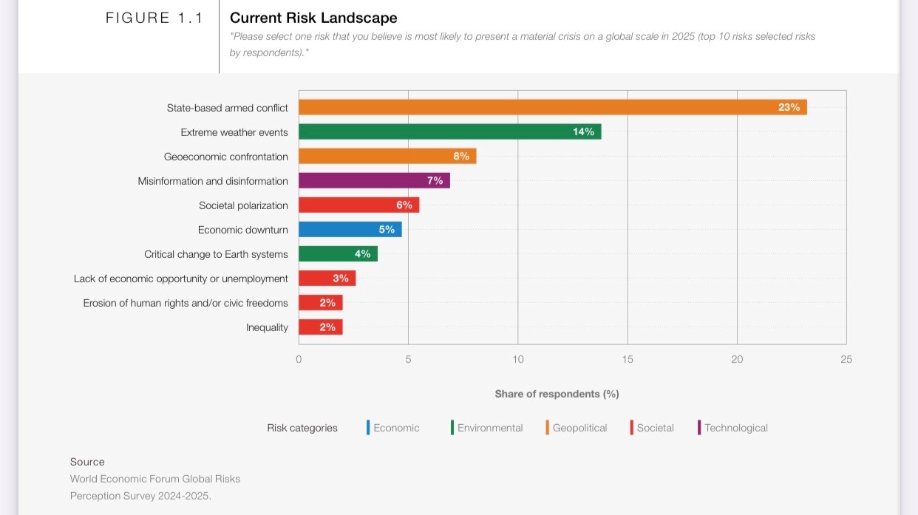918x515 pixels.
Task: Click the Technological legend color marker
Action: coord(699,427)
